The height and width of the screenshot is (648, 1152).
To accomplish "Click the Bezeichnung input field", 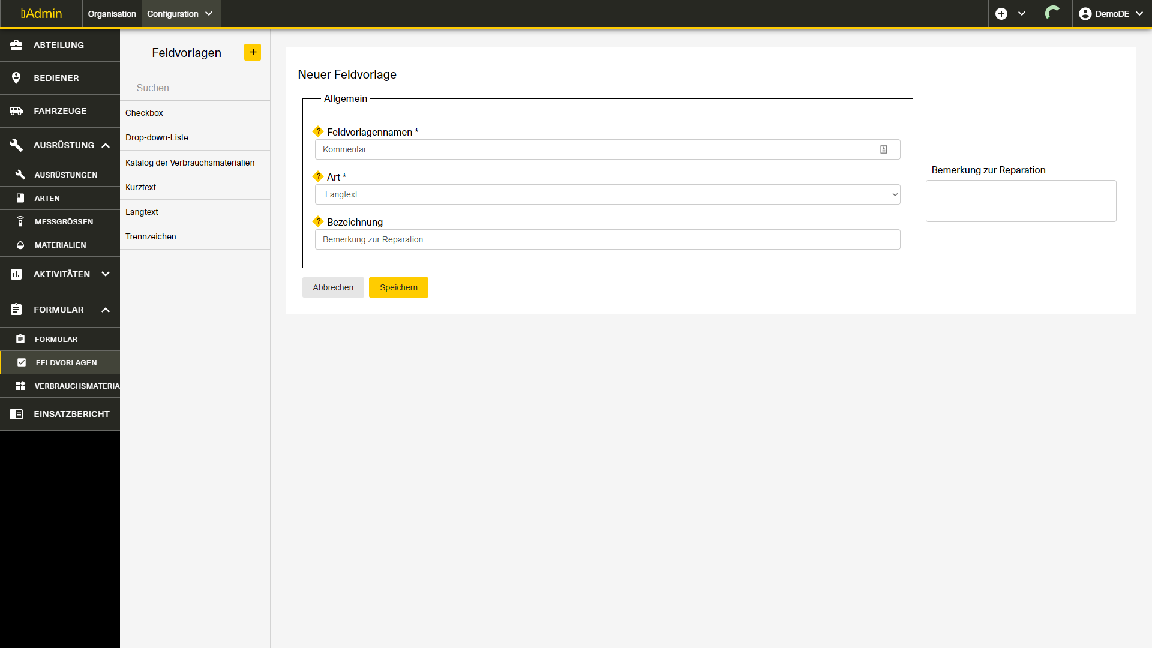I will [x=607, y=239].
